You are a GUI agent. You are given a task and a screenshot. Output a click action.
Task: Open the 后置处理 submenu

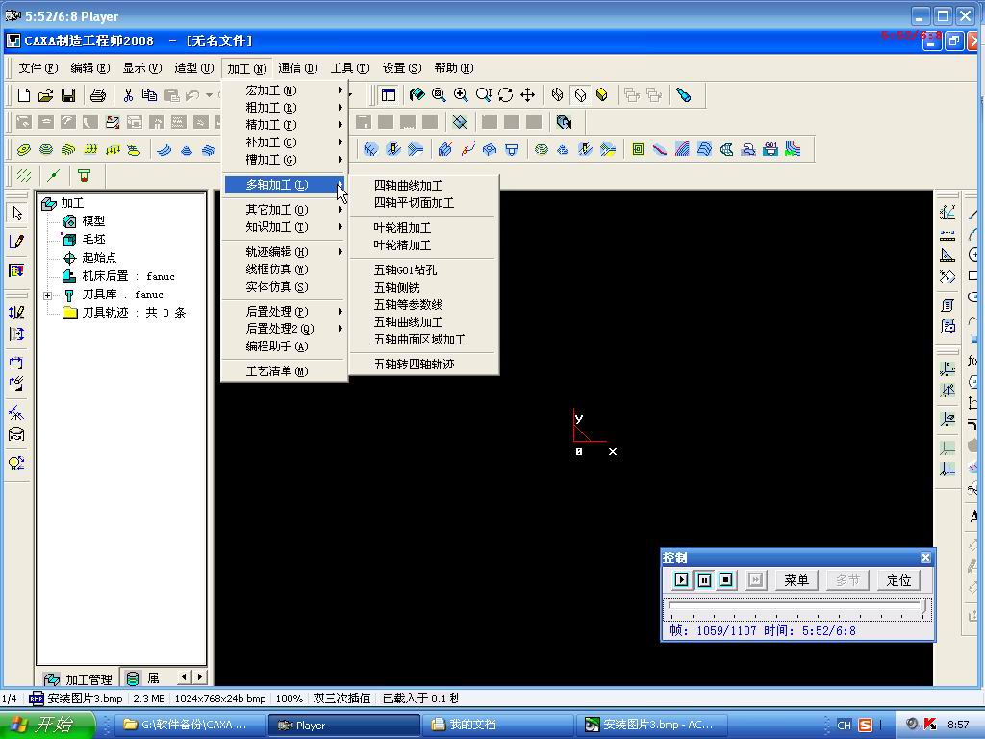[285, 311]
